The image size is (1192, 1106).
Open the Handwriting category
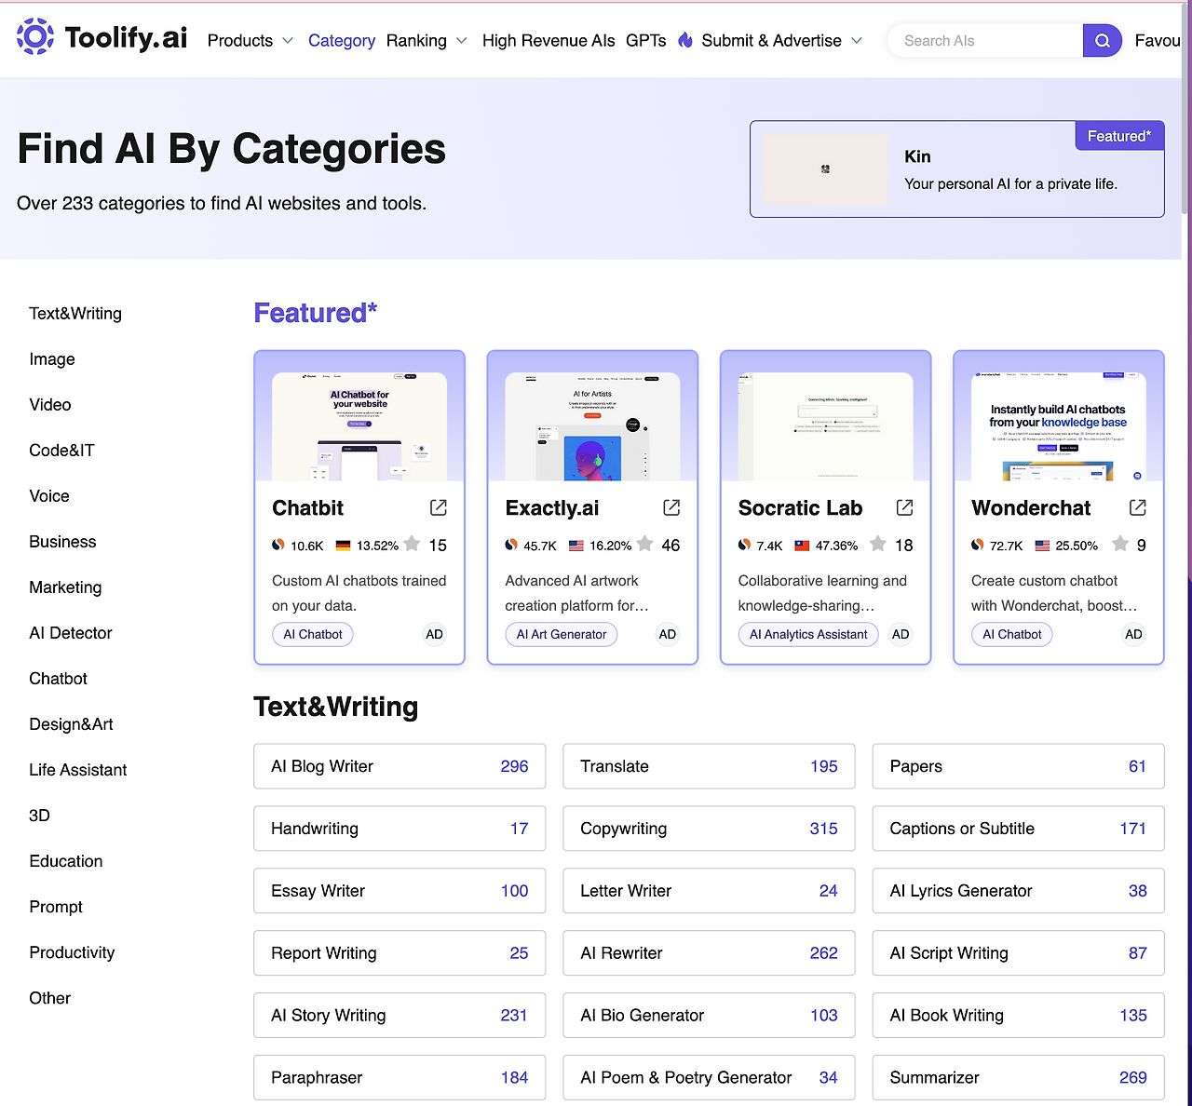click(x=400, y=829)
